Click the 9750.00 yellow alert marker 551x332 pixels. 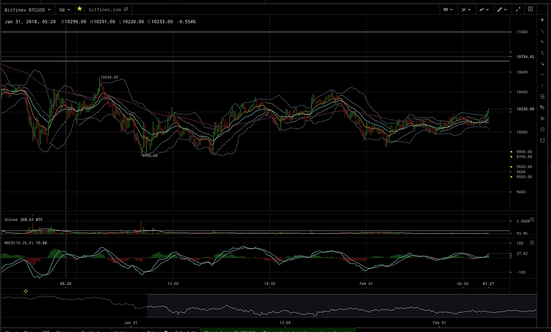[x=511, y=157]
